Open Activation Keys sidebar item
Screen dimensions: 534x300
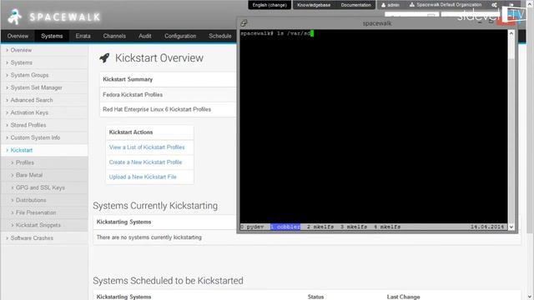tap(29, 112)
